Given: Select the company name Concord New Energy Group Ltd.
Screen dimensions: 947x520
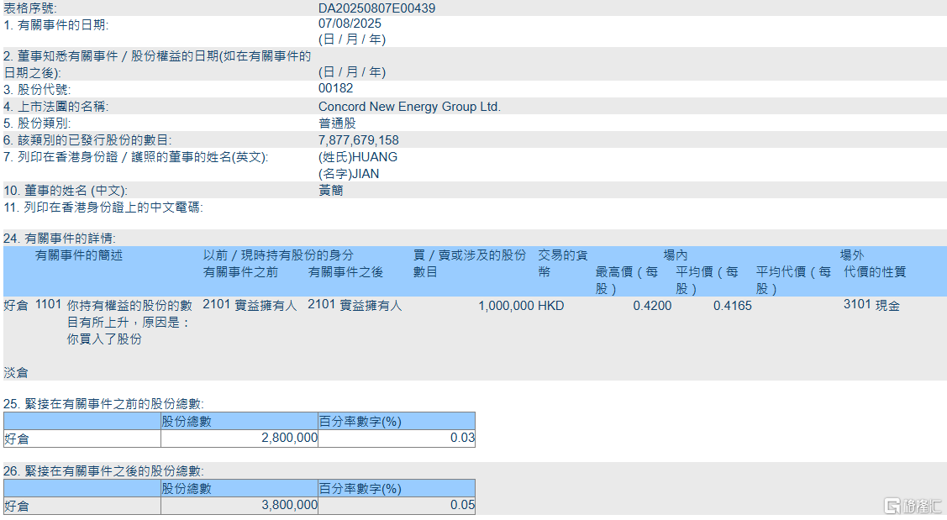Looking at the screenshot, I should tap(409, 107).
